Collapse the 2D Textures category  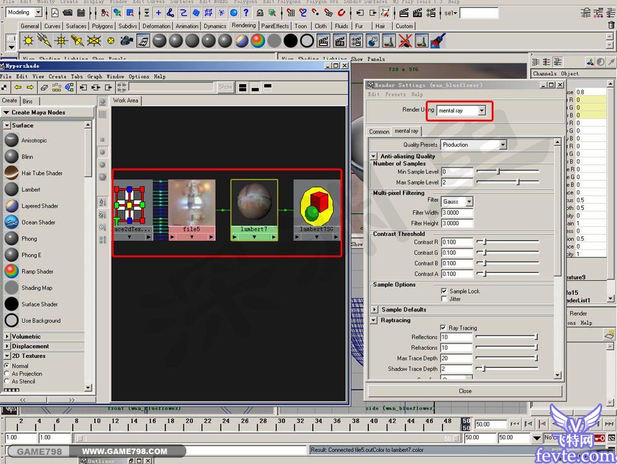(7, 356)
